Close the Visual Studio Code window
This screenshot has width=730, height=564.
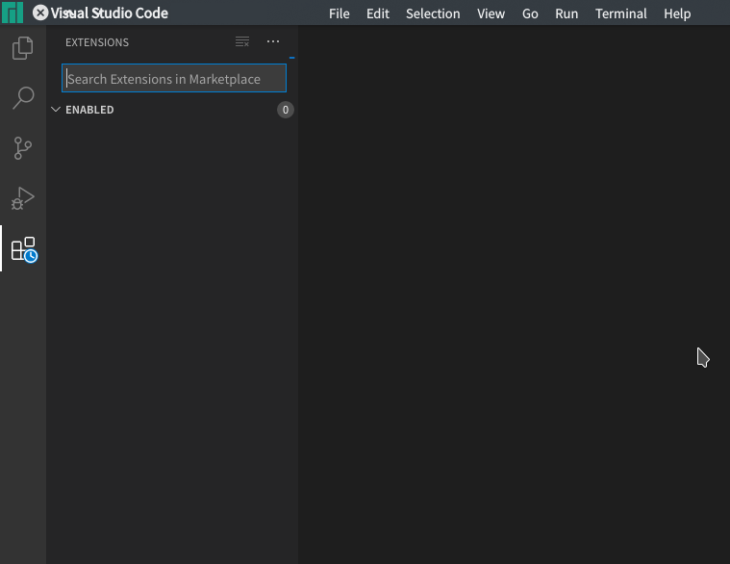coord(40,13)
